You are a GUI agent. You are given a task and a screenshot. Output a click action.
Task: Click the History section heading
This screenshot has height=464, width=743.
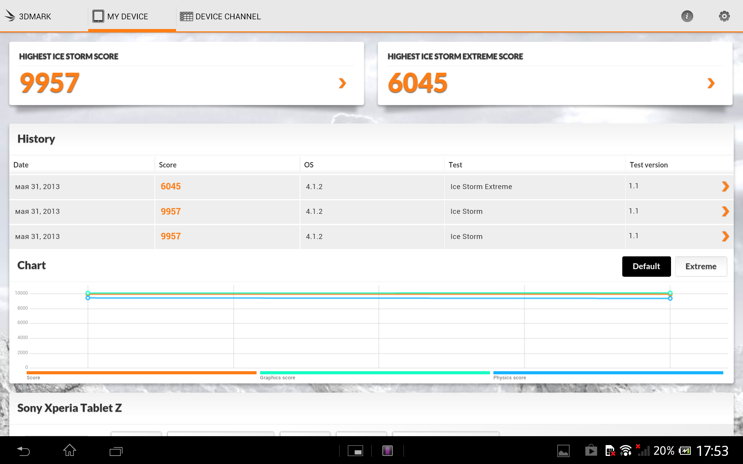click(36, 139)
